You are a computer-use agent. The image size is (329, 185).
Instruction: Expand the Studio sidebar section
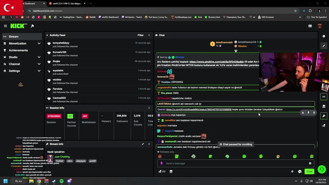tap(39, 57)
